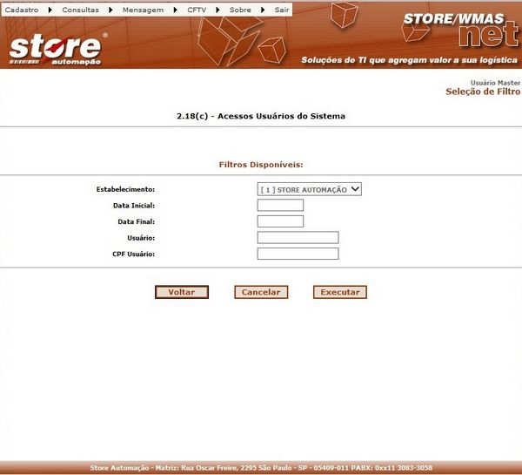
Task: Select the Mensagem menu item
Action: coord(143,9)
